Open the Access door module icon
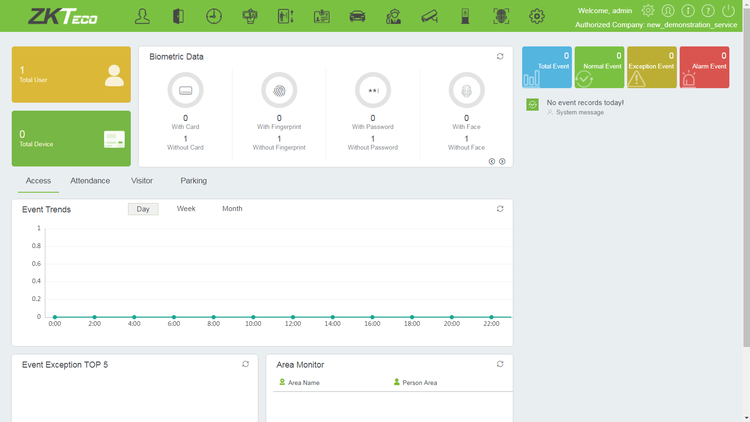 (x=178, y=16)
